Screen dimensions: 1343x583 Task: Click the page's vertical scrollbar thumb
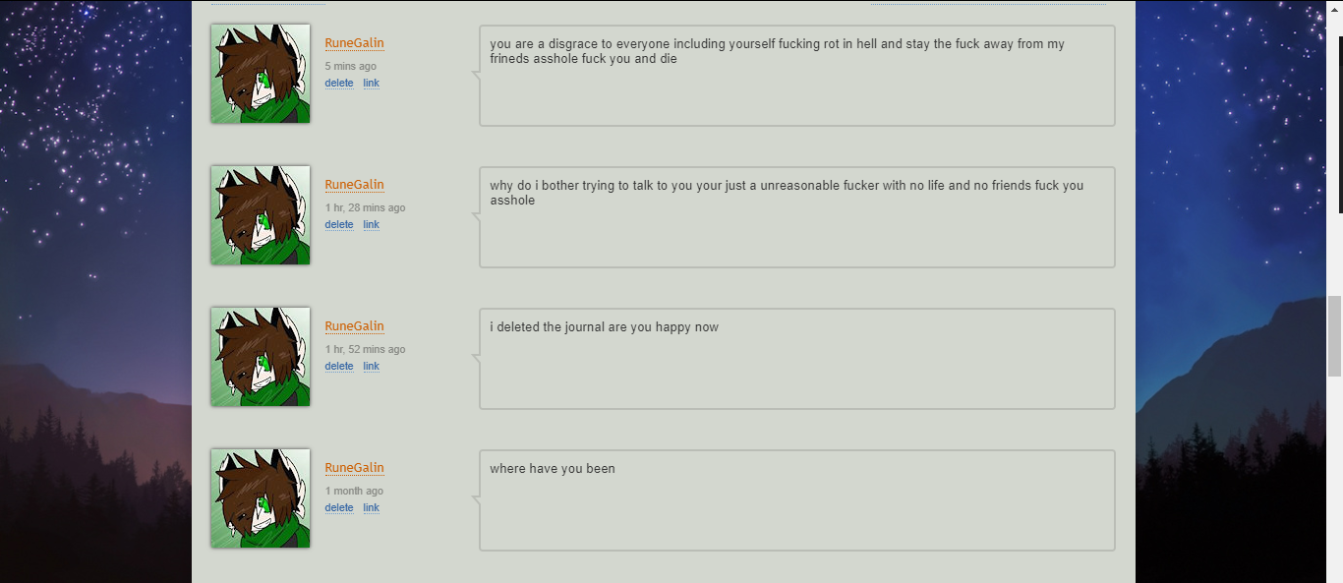1334,335
